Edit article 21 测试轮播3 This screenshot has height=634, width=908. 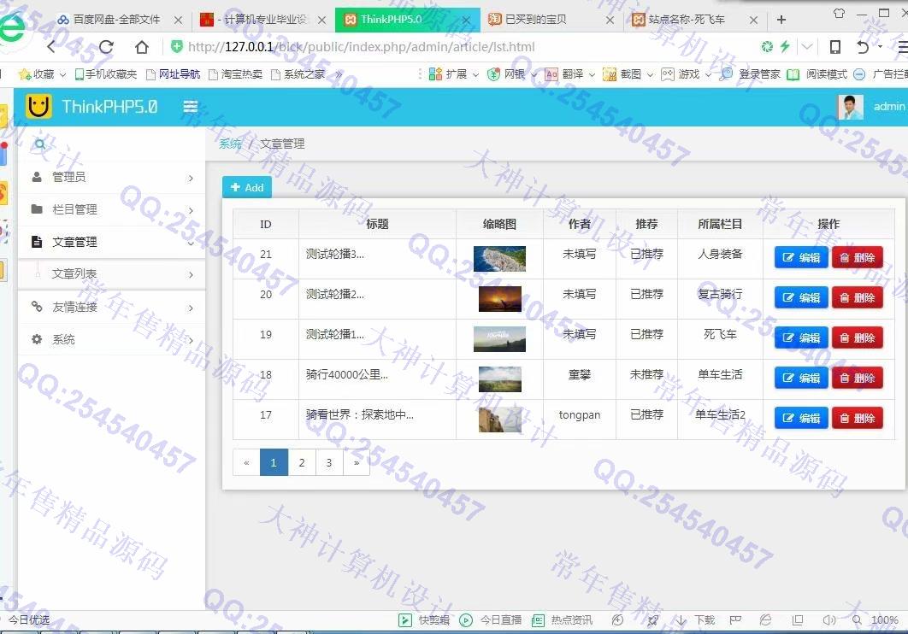tap(801, 257)
